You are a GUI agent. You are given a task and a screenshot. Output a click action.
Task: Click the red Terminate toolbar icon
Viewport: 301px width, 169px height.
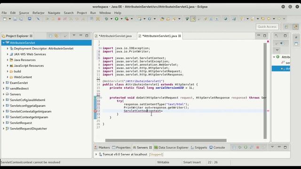pos(59,19)
